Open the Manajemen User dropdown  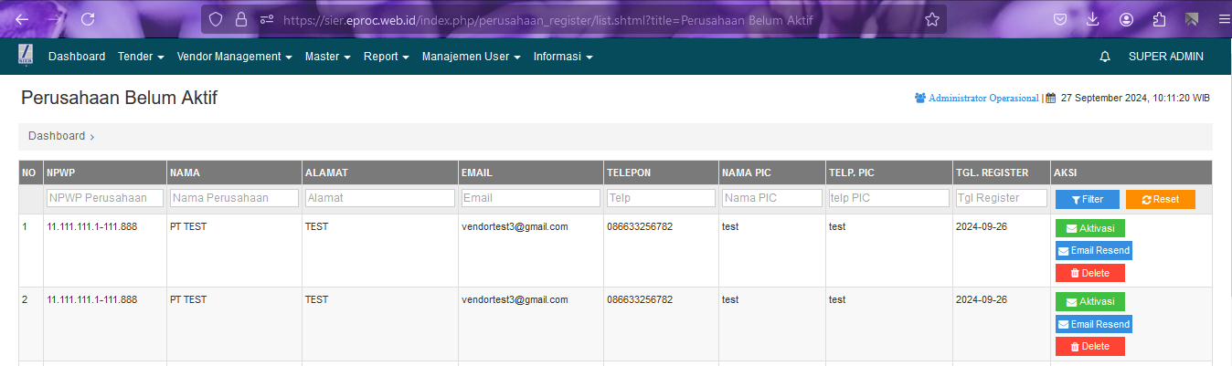tap(471, 57)
